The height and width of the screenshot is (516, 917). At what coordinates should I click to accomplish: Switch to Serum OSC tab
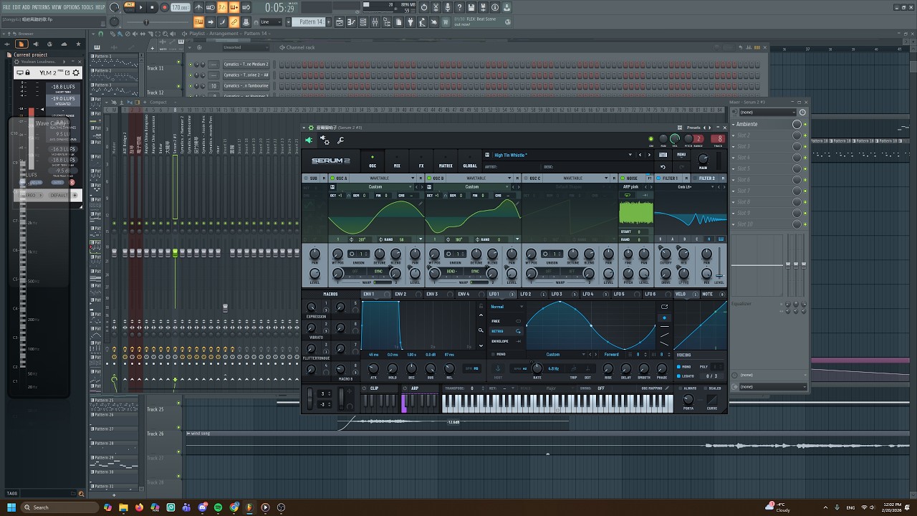point(373,161)
